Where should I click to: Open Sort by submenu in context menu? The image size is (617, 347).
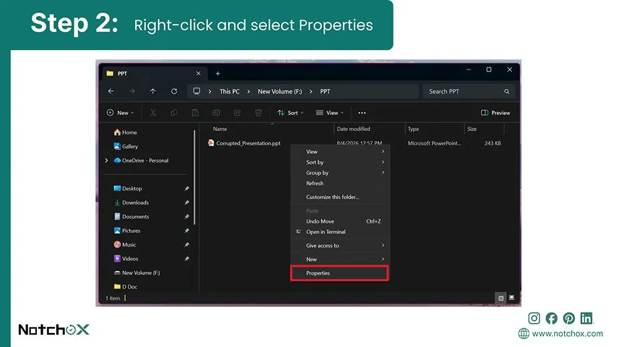[340, 162]
